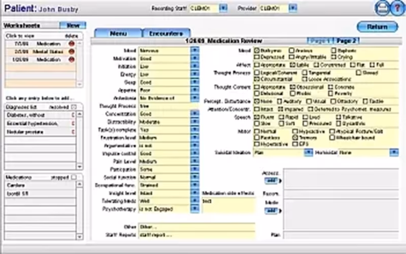406x254 pixels.
Task: Toggle the Anxious mood checkbox
Action: 292,50
